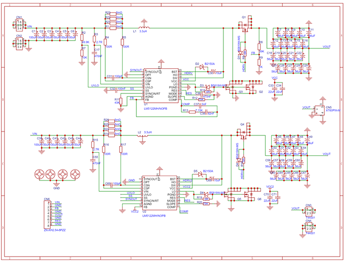The width and height of the screenshot is (346, 263).
Task: Select the U2 LM5122MH/NOPB chip
Action: coord(160,193)
